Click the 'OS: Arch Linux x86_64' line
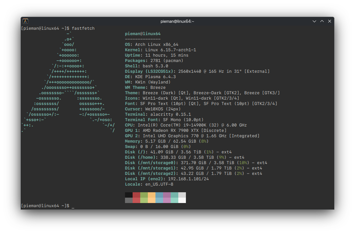Screen dimensions: 355x234 point(151,45)
